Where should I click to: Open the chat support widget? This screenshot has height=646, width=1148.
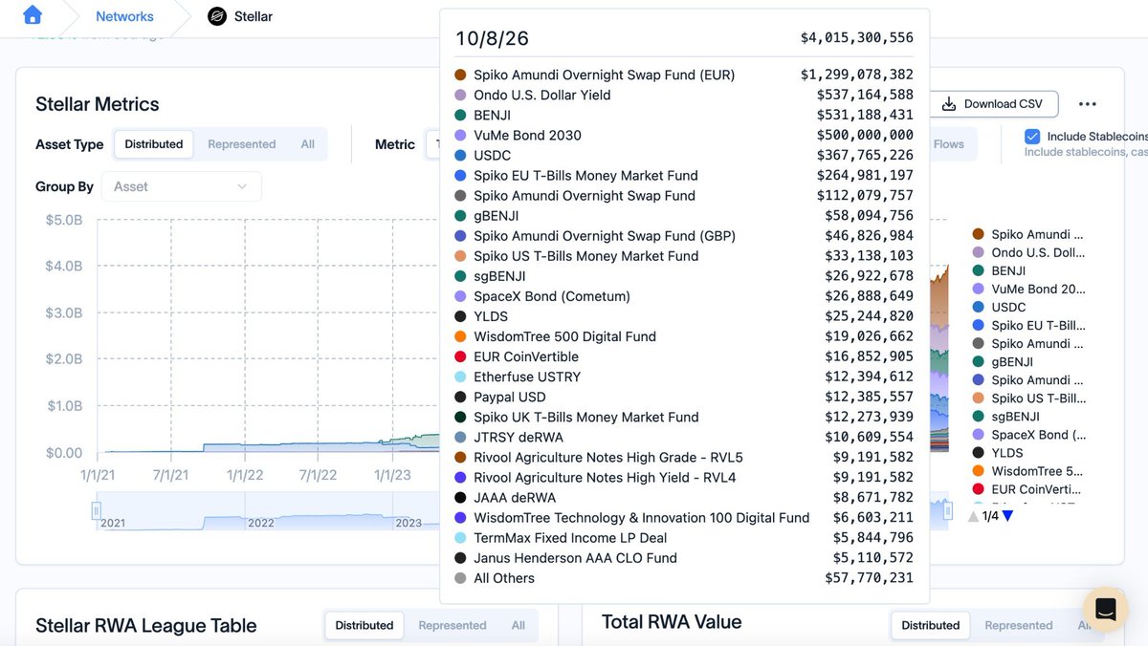tap(1105, 609)
